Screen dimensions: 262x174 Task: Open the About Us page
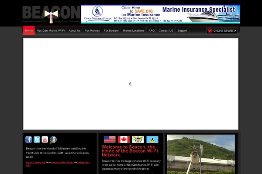coord(75,30)
